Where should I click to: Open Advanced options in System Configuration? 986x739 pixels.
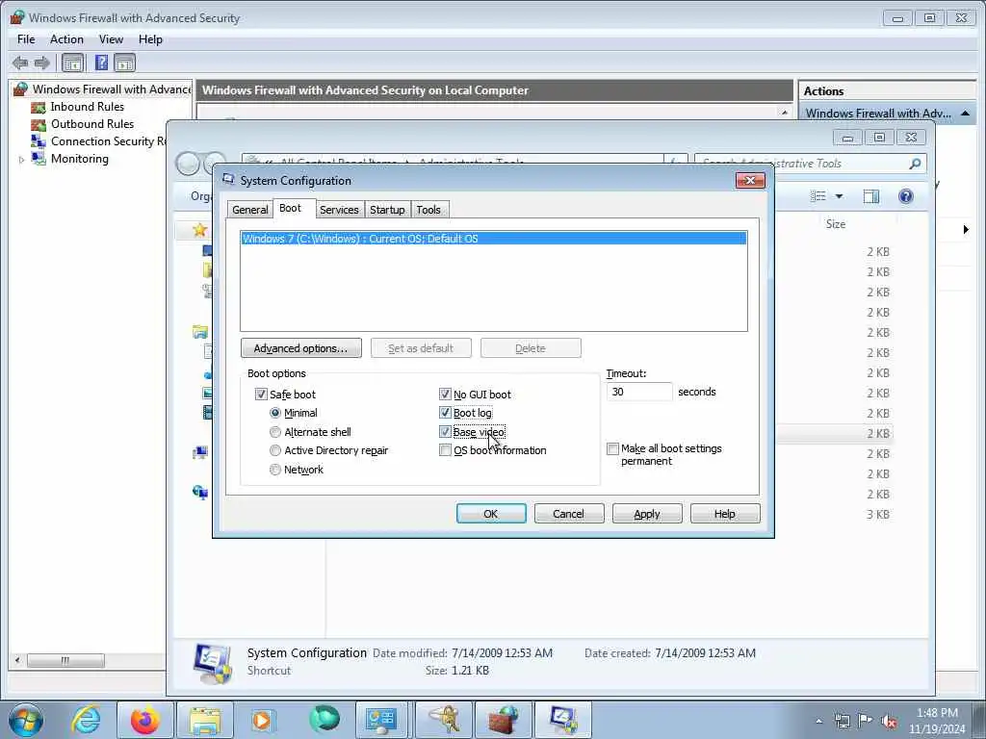[x=300, y=348]
